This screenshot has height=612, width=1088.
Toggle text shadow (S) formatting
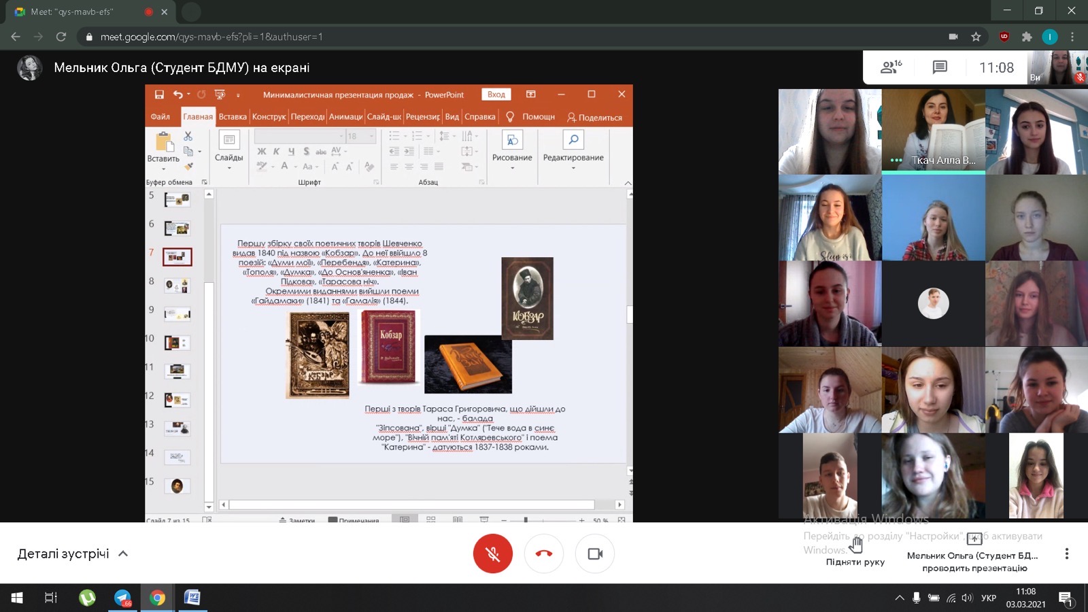[x=306, y=152]
